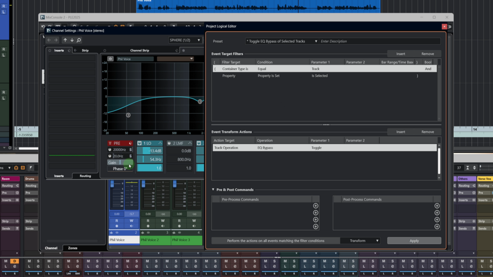
Task: Open the 20000Hz filter slope selector
Action: [130, 150]
